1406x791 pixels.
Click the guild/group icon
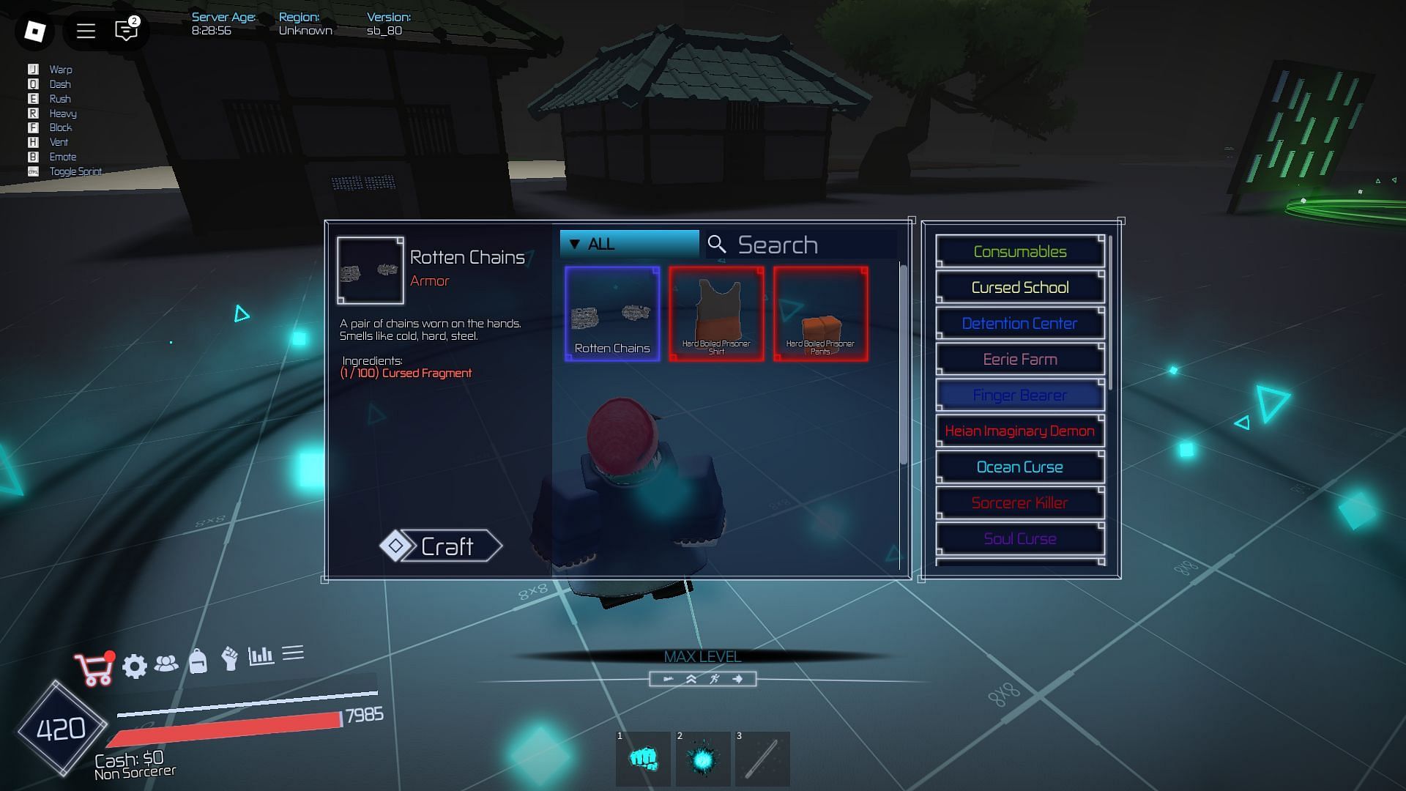[x=166, y=661]
